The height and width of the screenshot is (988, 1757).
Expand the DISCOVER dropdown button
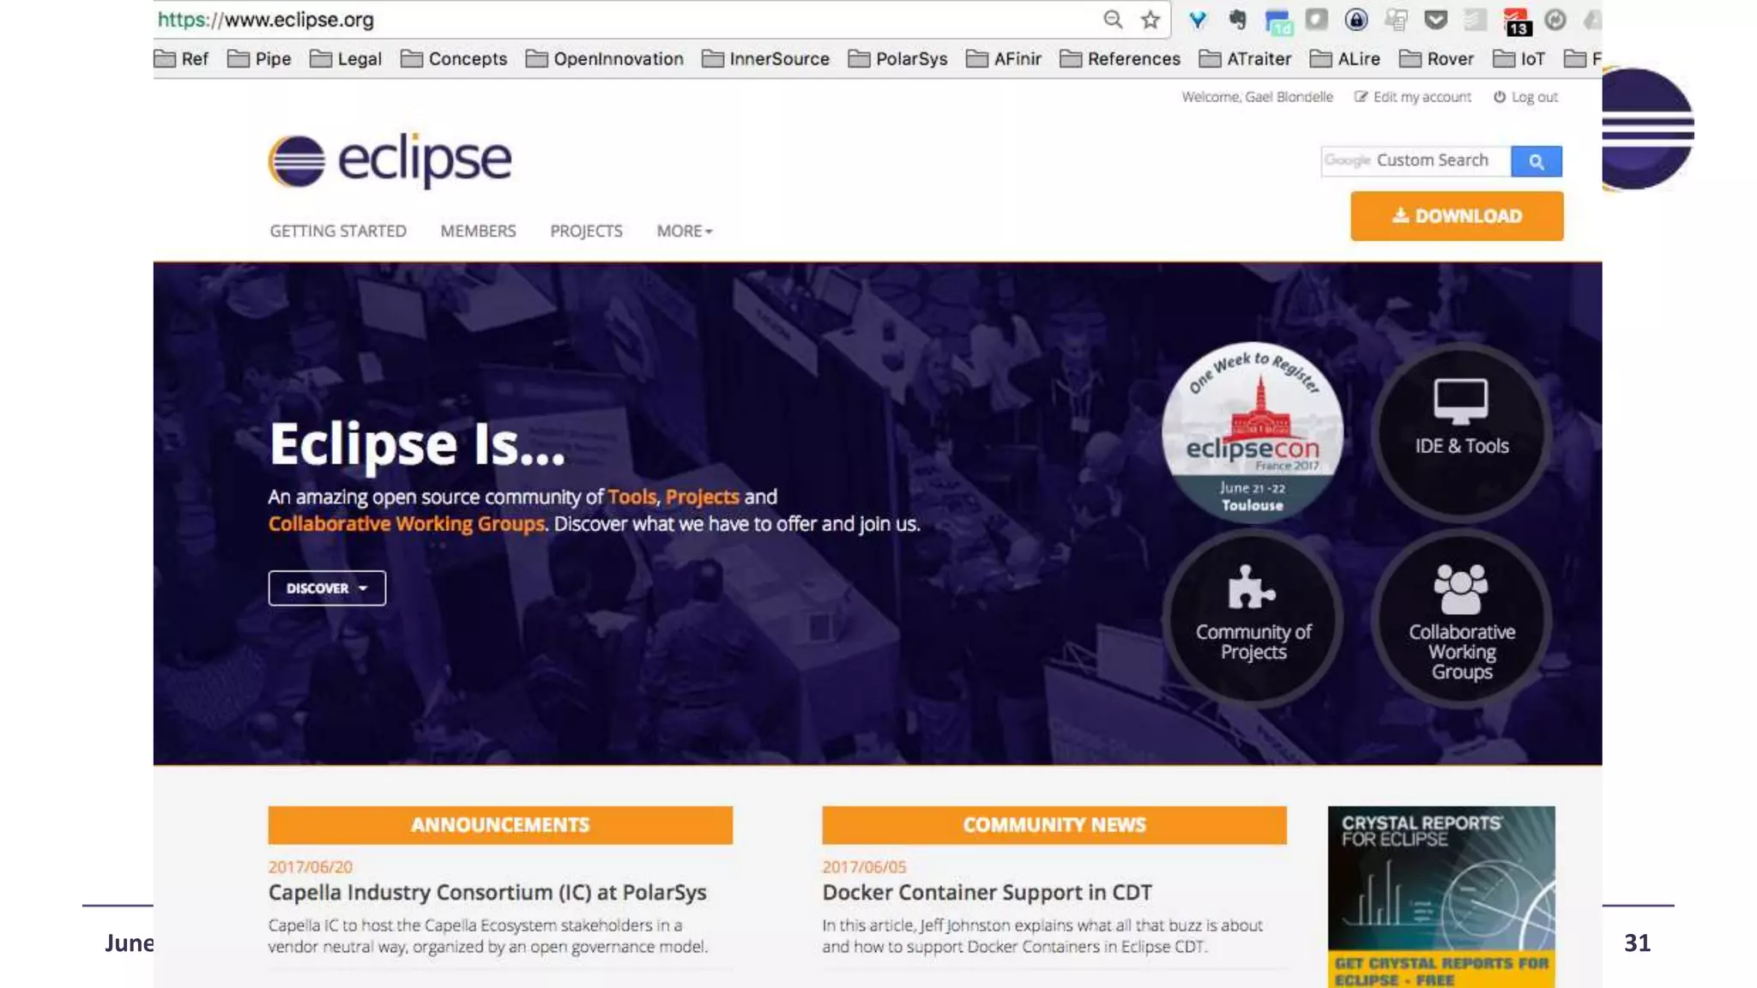pos(327,588)
